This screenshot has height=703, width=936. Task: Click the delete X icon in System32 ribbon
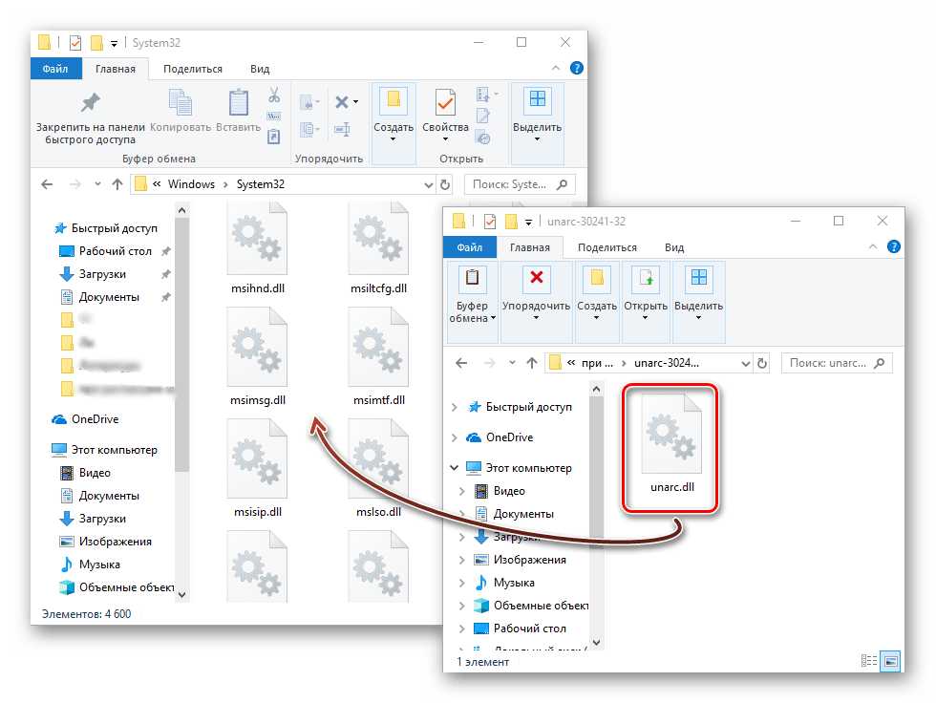click(x=342, y=102)
